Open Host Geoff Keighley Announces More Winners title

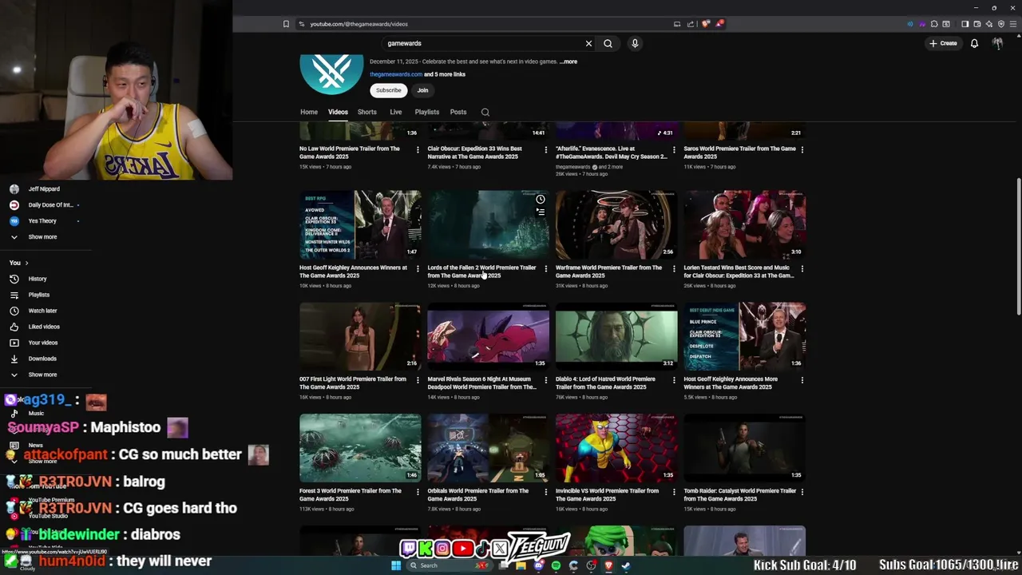point(731,383)
